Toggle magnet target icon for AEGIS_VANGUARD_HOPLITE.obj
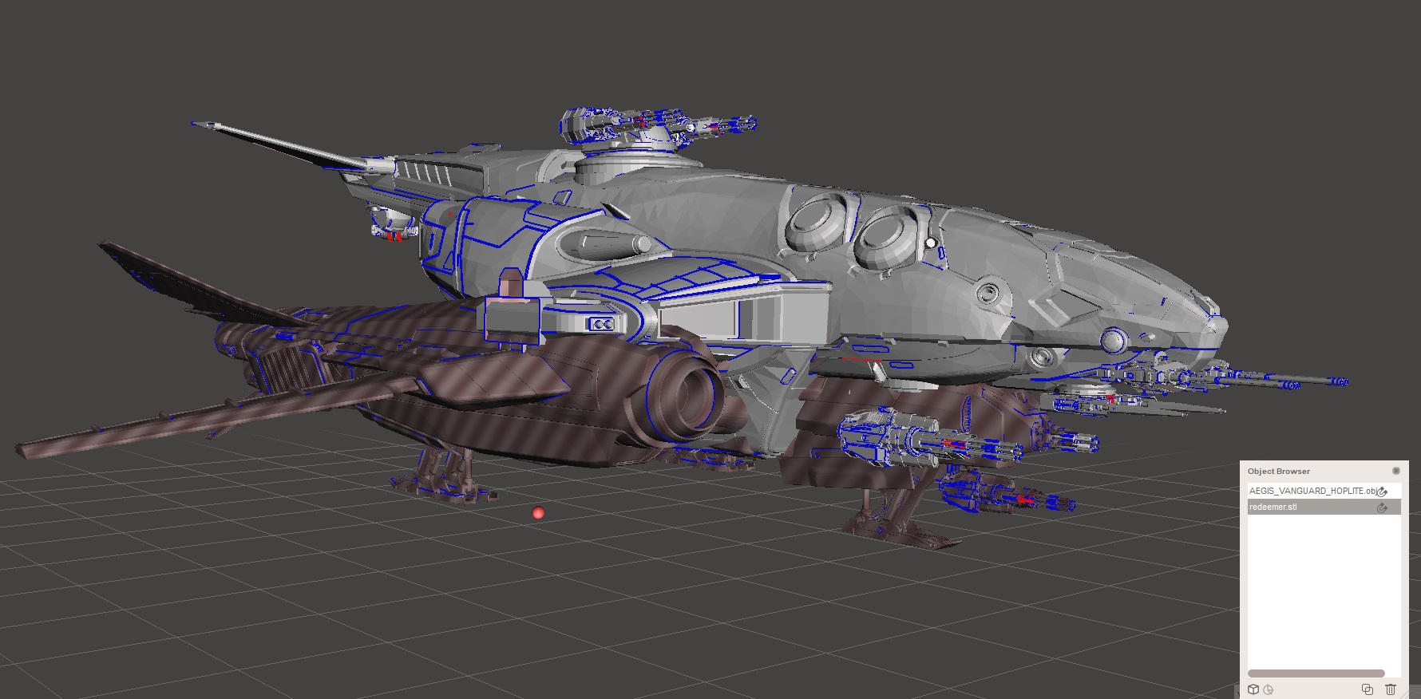 click(1383, 492)
